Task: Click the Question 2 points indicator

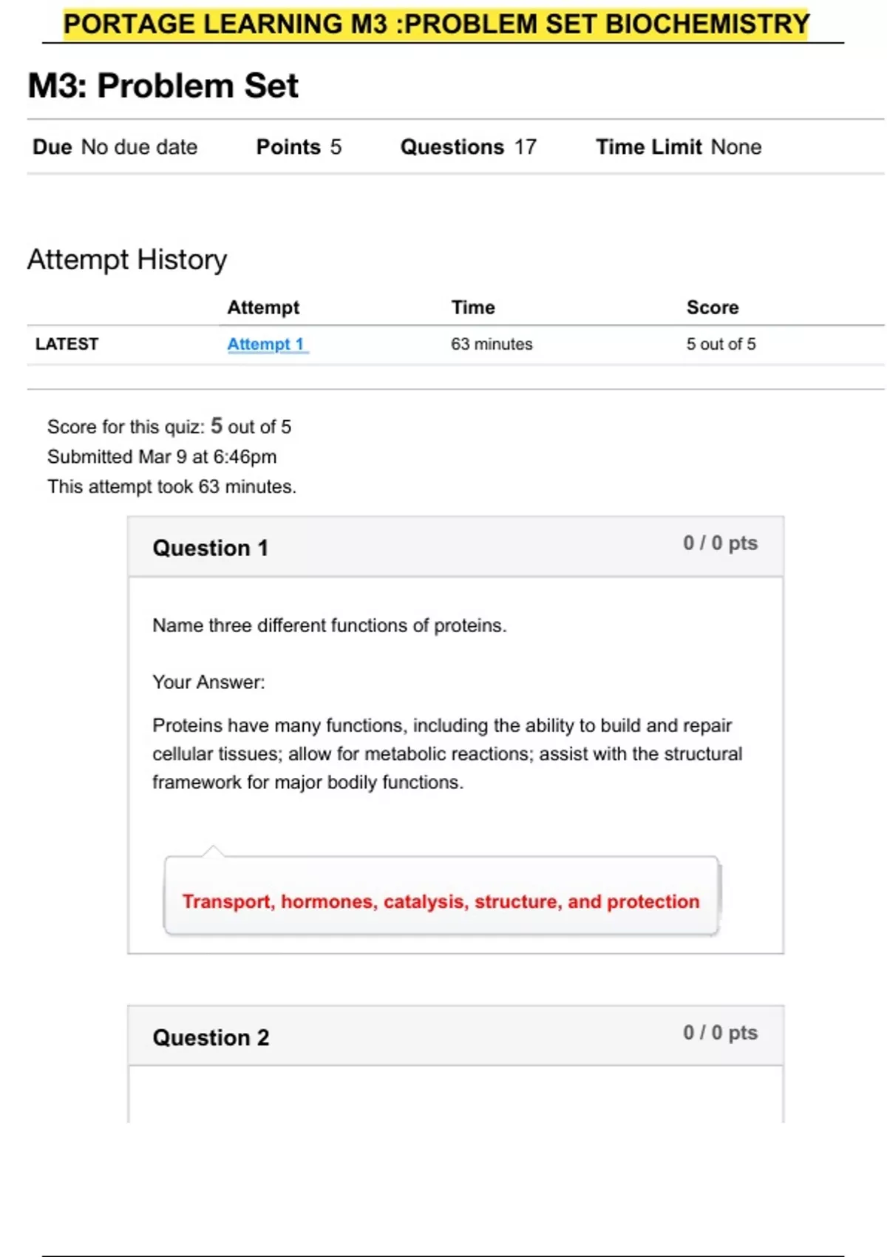Action: click(x=720, y=1033)
